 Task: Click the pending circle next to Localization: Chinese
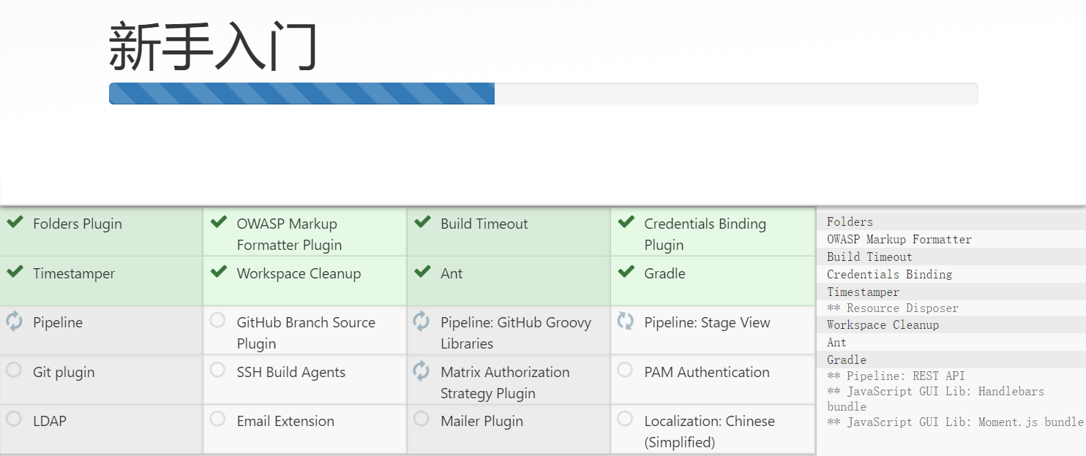pos(625,419)
